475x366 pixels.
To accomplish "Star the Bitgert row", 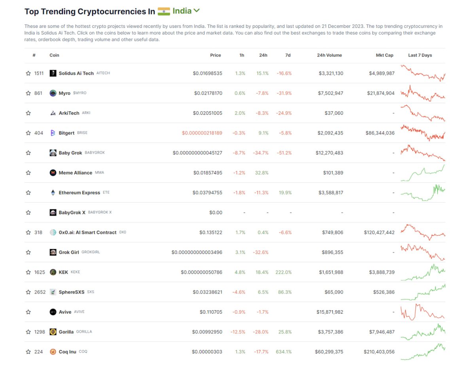I will [28, 133].
